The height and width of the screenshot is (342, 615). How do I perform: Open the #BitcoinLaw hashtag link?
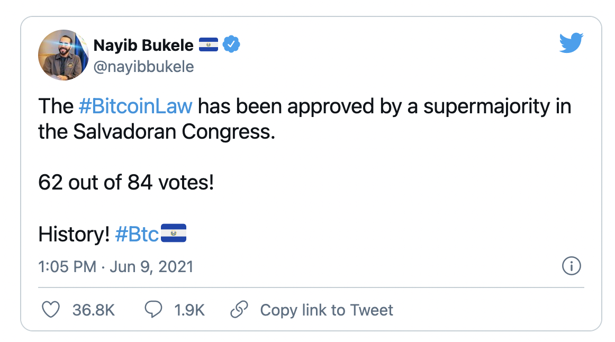tap(136, 106)
